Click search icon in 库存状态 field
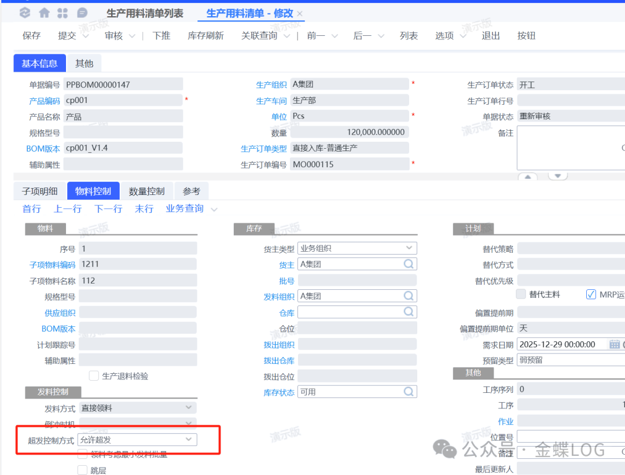 coord(409,392)
